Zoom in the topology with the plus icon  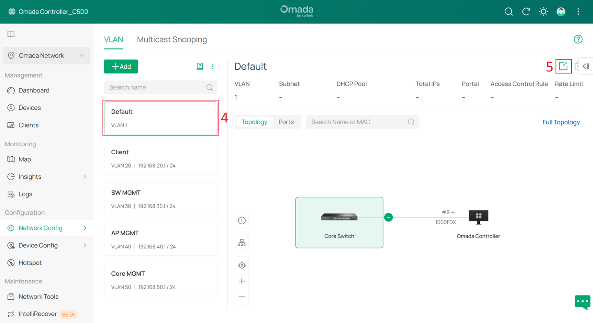coord(242,281)
